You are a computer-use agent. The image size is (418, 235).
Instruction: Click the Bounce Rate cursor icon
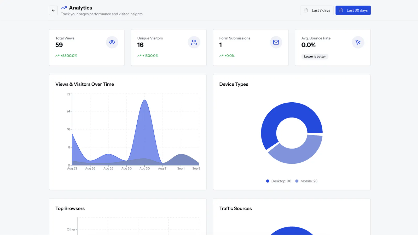click(x=358, y=42)
